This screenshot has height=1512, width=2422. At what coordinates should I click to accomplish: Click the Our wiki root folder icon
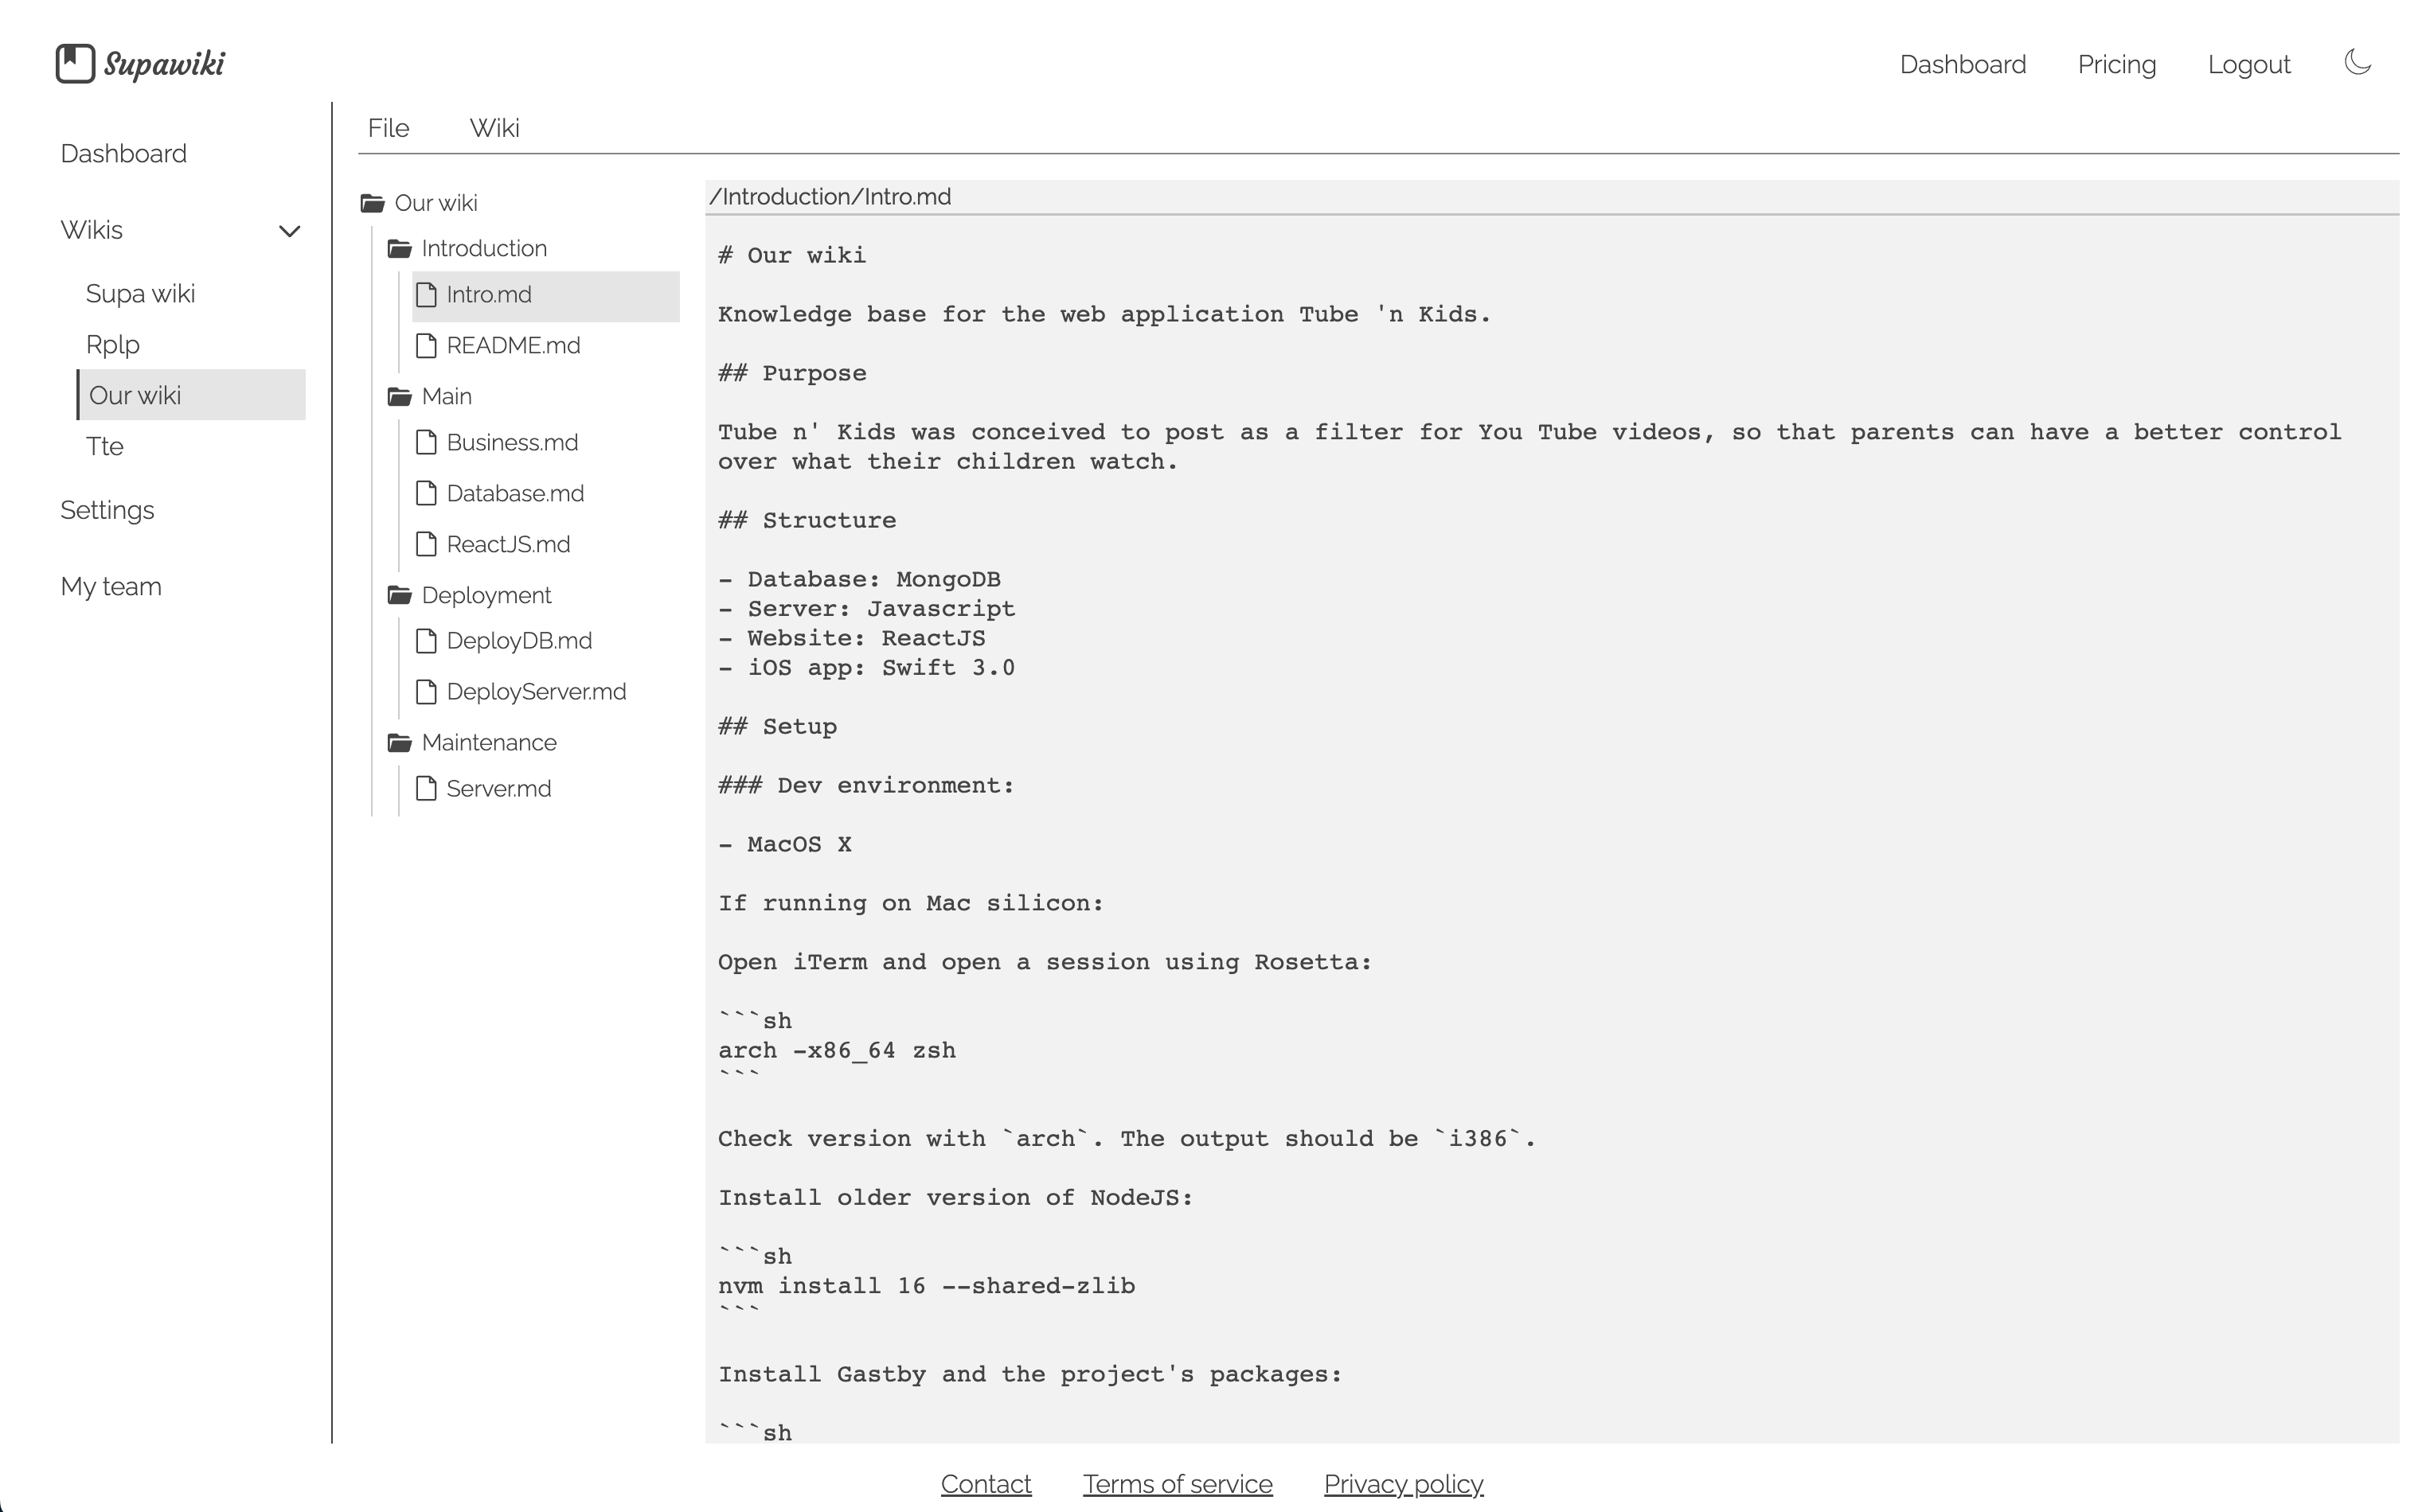click(x=373, y=204)
